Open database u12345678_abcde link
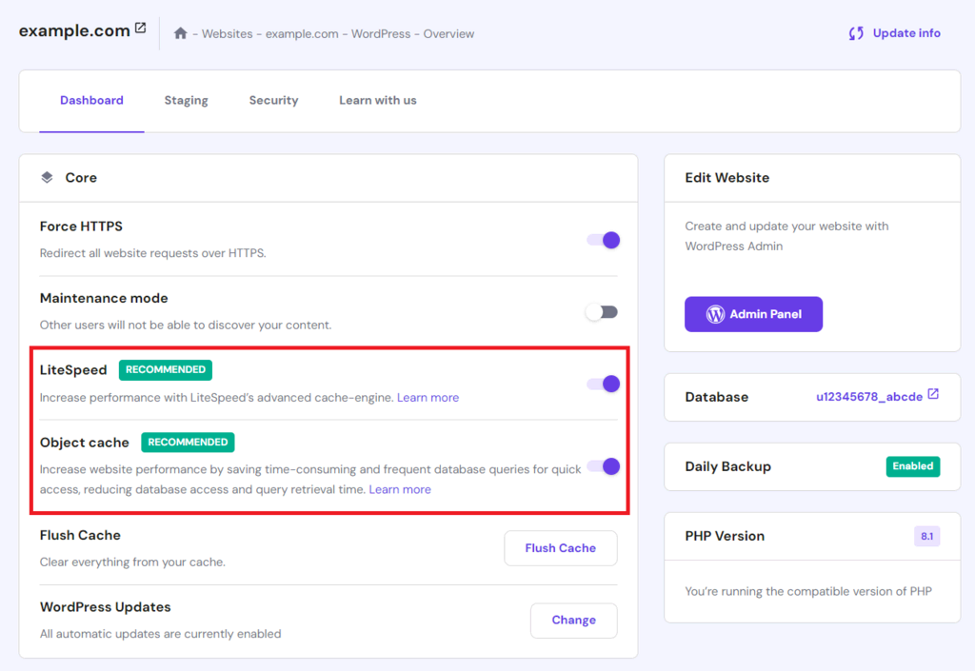 pyautogui.click(x=868, y=397)
